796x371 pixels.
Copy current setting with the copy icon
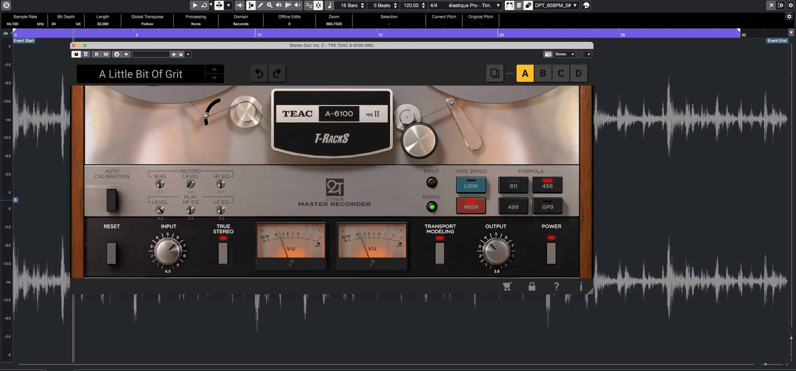495,74
